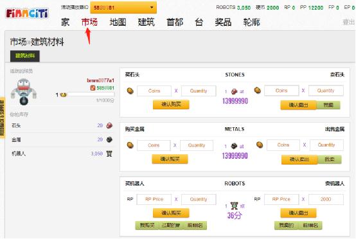Click the coin icon in sell metals
This screenshot has width=356, height=239.
tap(260, 145)
